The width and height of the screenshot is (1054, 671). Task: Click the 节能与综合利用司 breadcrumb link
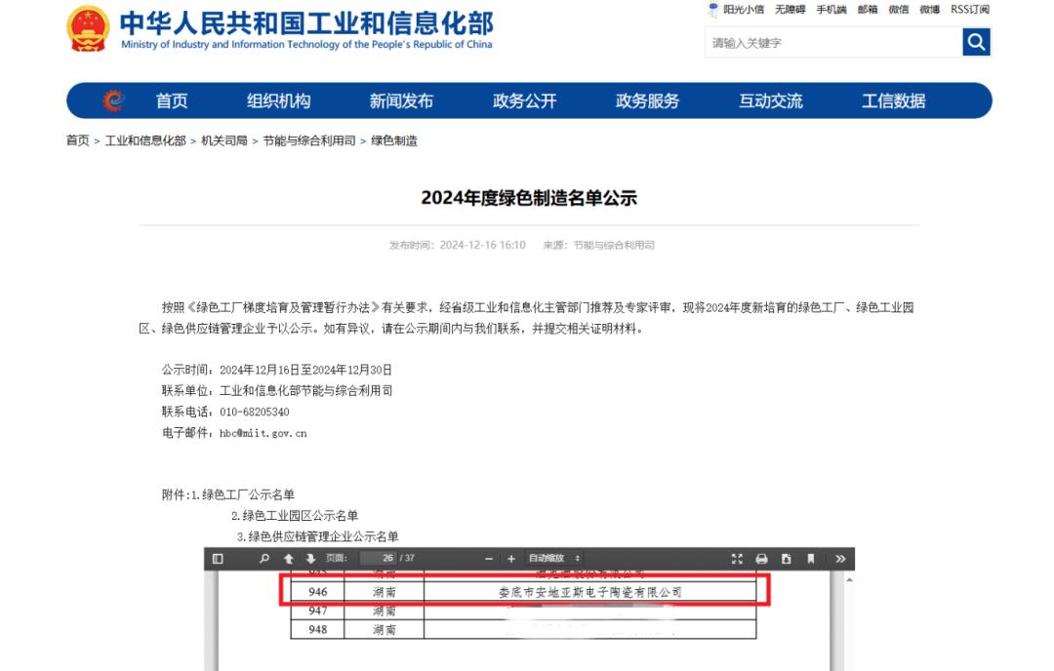pos(308,141)
